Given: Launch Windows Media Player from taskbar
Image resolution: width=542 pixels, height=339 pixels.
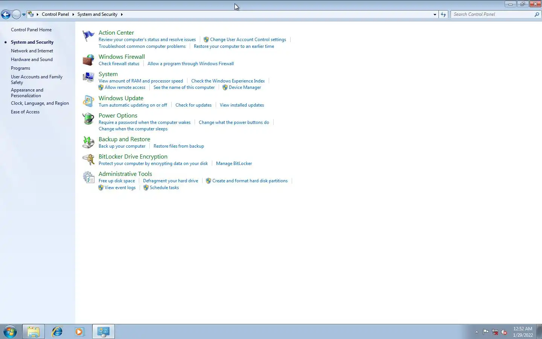Looking at the screenshot, I should [x=79, y=331].
